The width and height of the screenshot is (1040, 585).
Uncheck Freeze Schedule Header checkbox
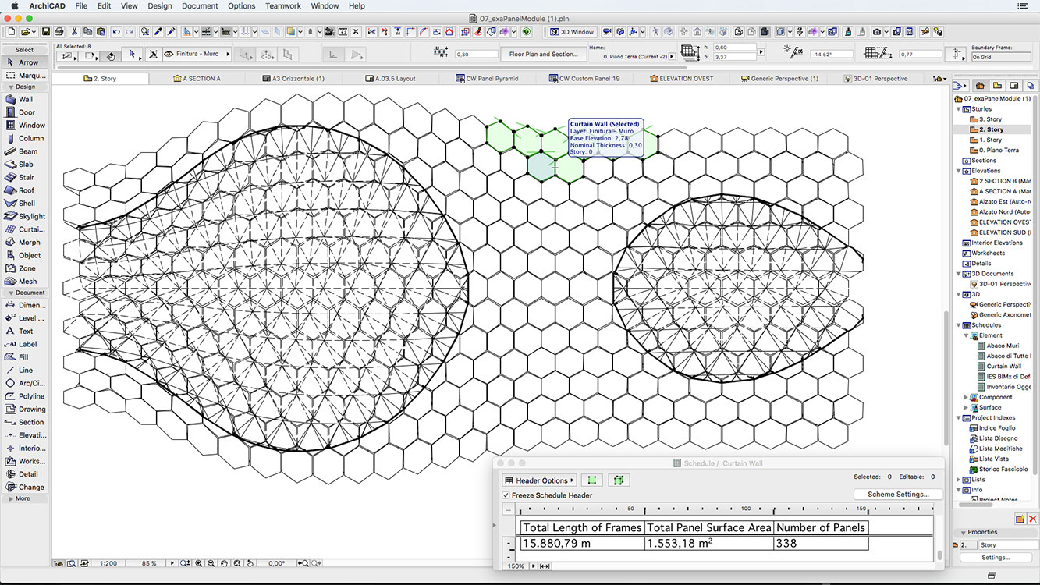506,495
